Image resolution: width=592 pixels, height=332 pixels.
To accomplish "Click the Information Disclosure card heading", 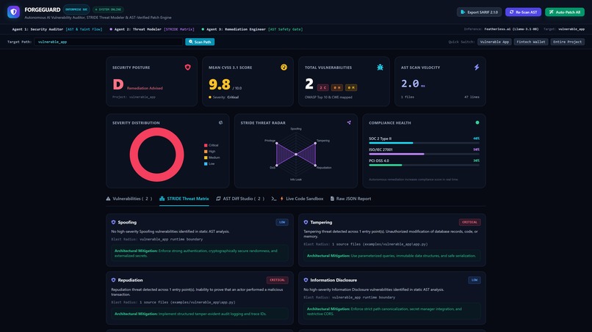I will [x=333, y=280].
